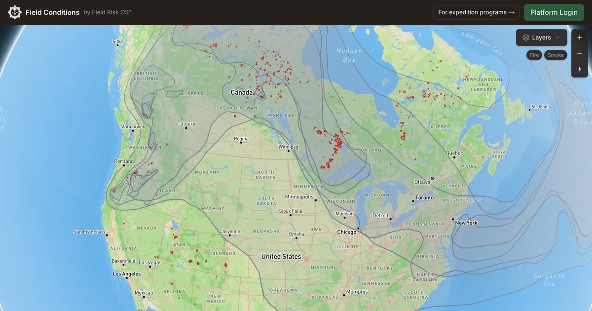Click the Portland city label

pos(124,161)
